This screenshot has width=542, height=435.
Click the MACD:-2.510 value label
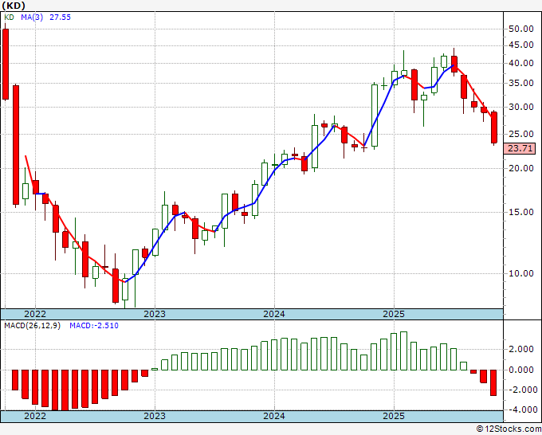(x=94, y=326)
